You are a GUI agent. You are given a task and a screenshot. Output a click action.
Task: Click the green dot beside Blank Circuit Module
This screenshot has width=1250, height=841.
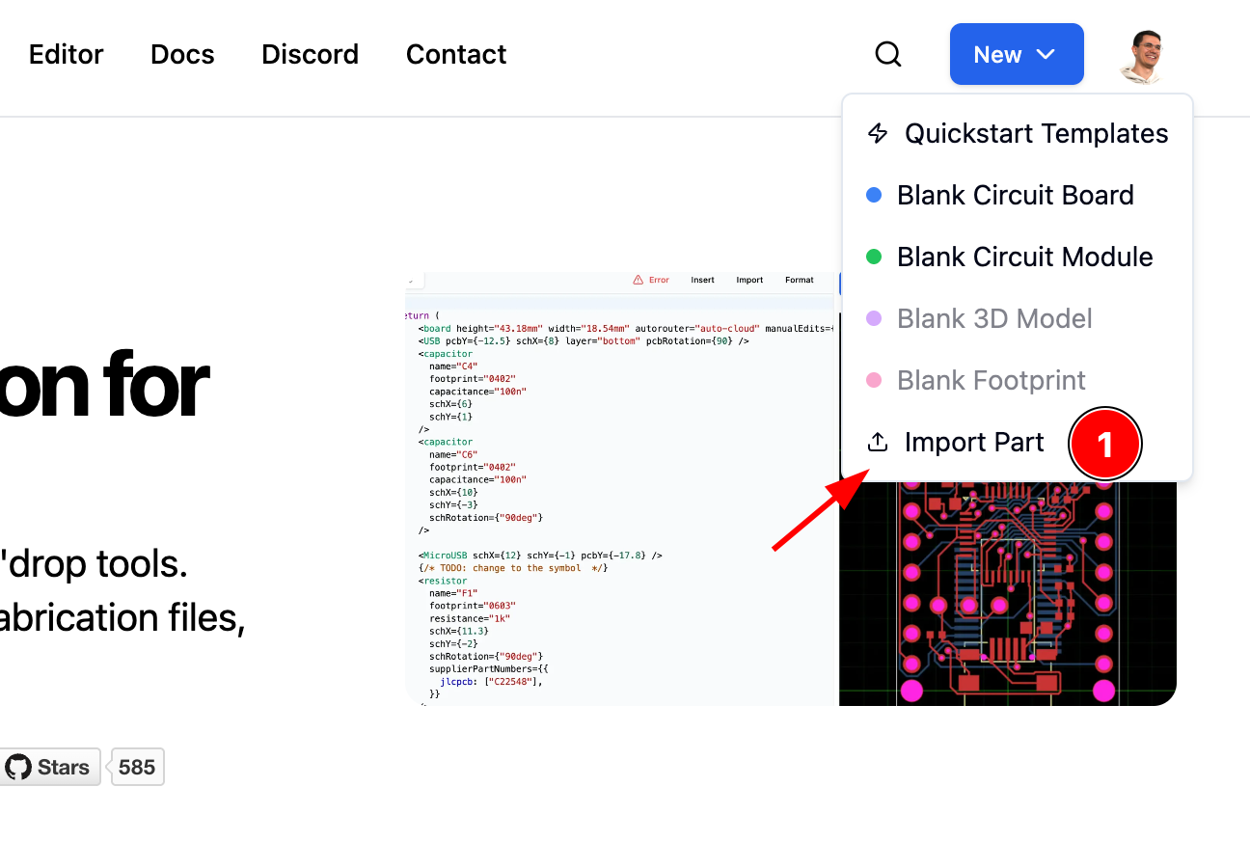[874, 257]
